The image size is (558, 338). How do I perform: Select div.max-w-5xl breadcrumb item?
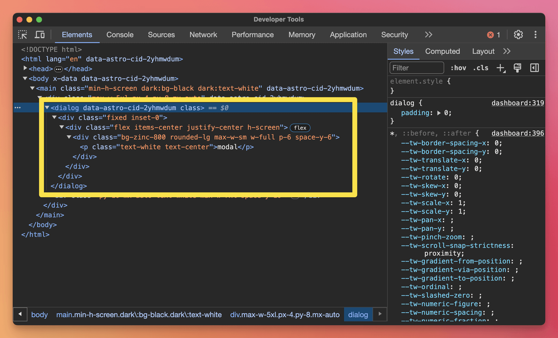point(285,314)
